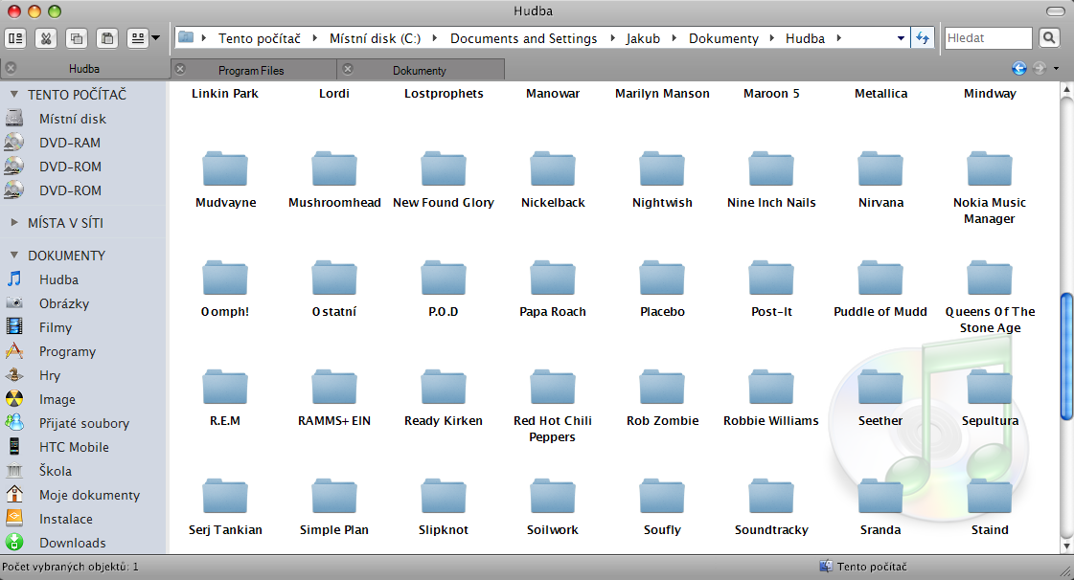1074x580 pixels.
Task: Select the Nightwish folder
Action: 662,169
